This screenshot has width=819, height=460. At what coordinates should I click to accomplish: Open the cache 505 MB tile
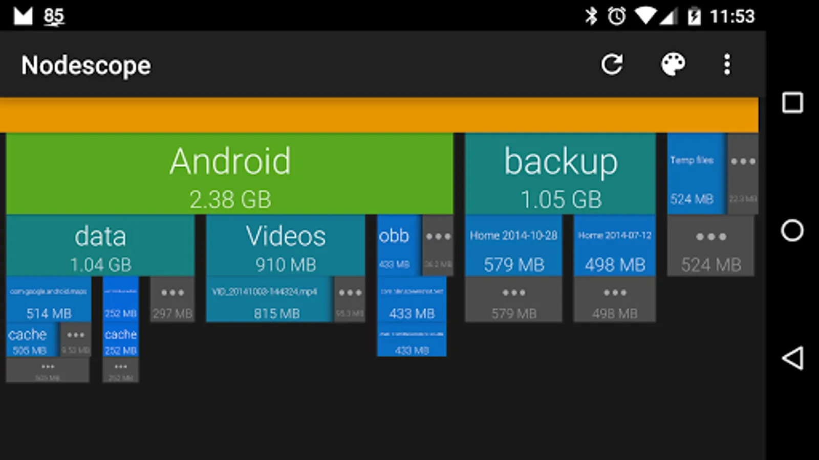tap(32, 340)
